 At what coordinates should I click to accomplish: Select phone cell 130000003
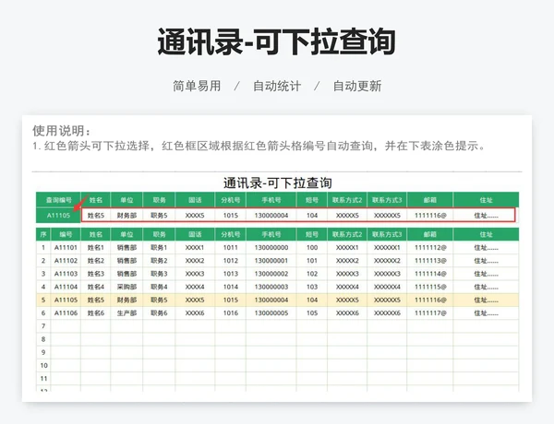click(x=271, y=287)
